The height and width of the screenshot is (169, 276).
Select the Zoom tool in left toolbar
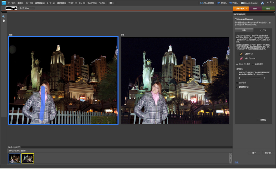tap(3, 16)
